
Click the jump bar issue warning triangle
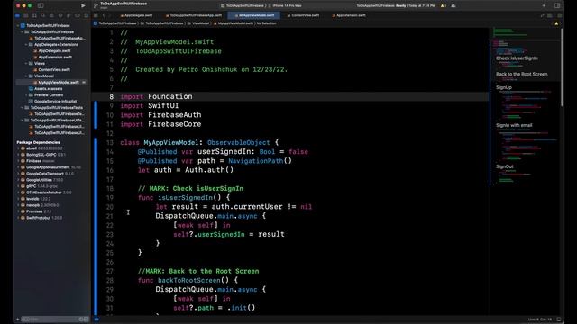pyautogui.click(x=556, y=23)
